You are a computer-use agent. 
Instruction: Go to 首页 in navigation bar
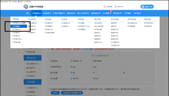click(x=28, y=13)
